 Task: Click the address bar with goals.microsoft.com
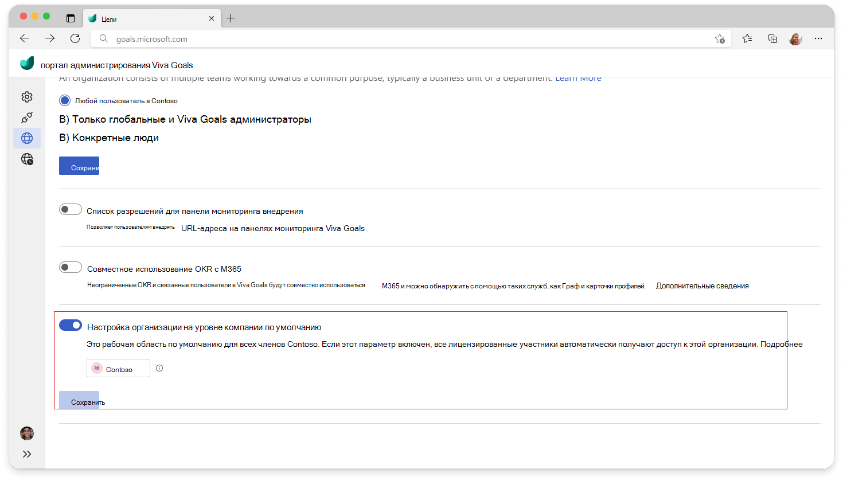(x=411, y=39)
